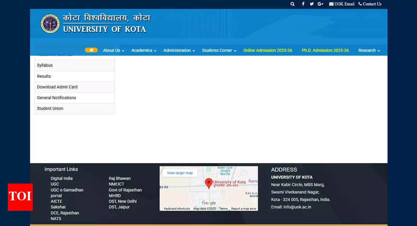Click View larger map button
Image resolution: width=417 pixels, height=226 pixels.
click(180, 173)
